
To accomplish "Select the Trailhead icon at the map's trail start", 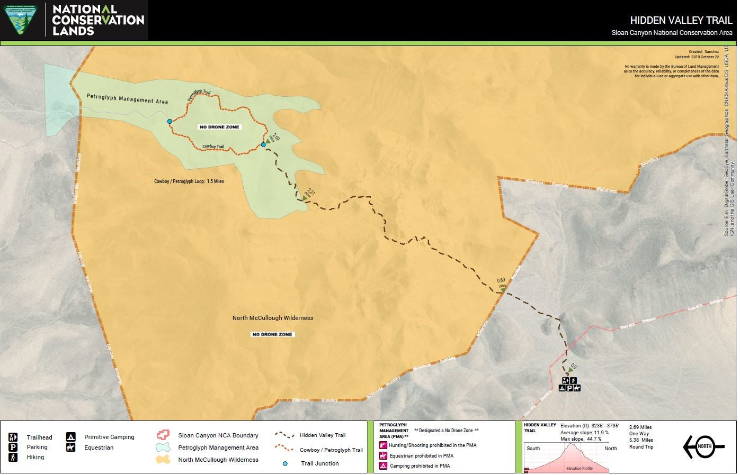I will click(566, 380).
